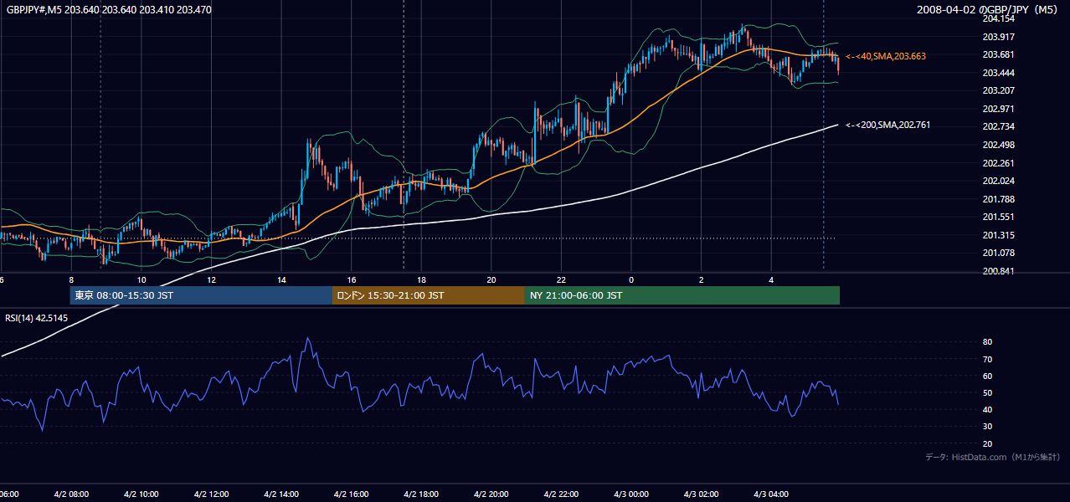
Task: Click hour 12 under the price chart
Action: (x=211, y=279)
